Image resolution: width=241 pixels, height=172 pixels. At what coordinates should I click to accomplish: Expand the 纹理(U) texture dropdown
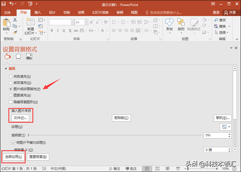(229, 127)
